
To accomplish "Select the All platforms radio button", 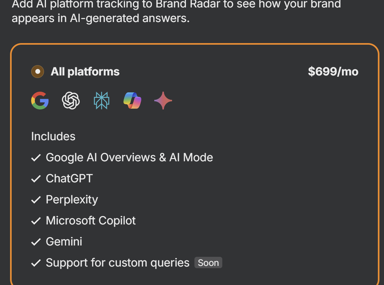I will [x=38, y=72].
